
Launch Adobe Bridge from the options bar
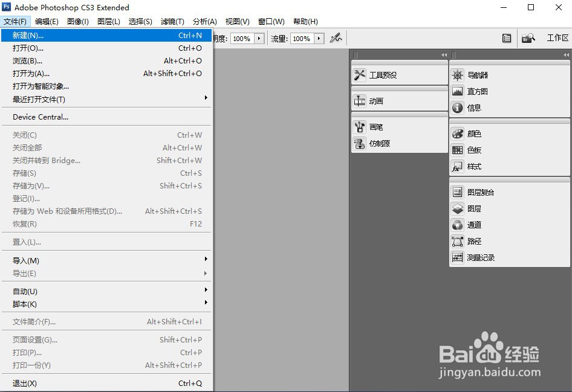click(528, 38)
